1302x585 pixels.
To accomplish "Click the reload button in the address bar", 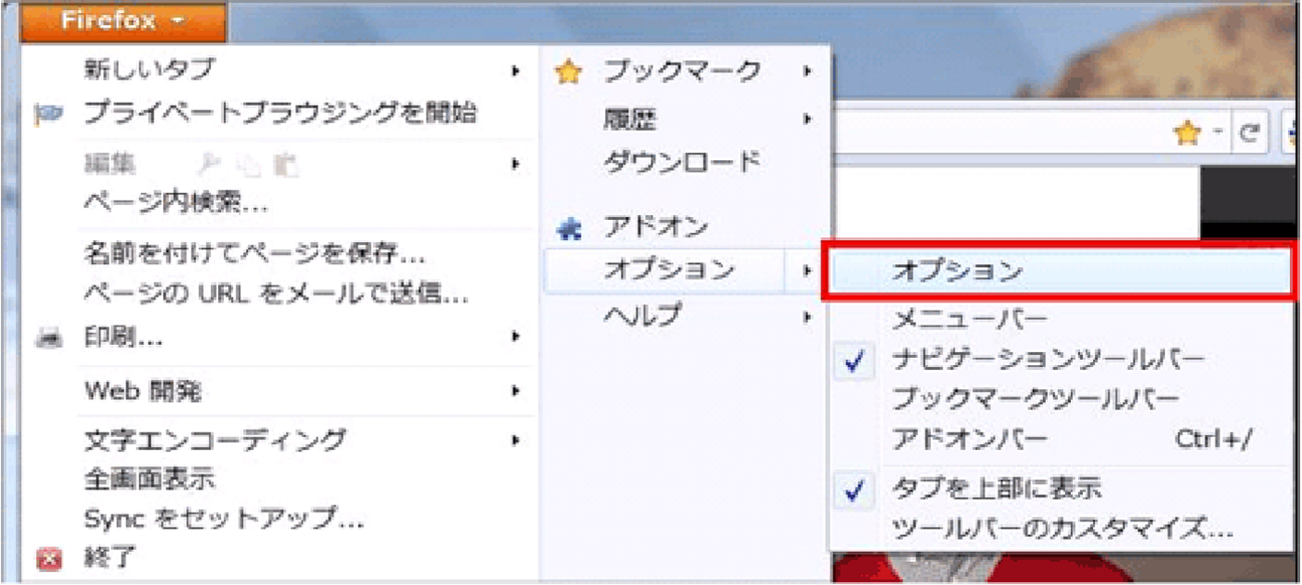I will point(1250,135).
